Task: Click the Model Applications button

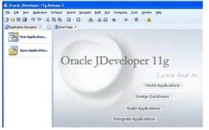Action: [x=162, y=85]
